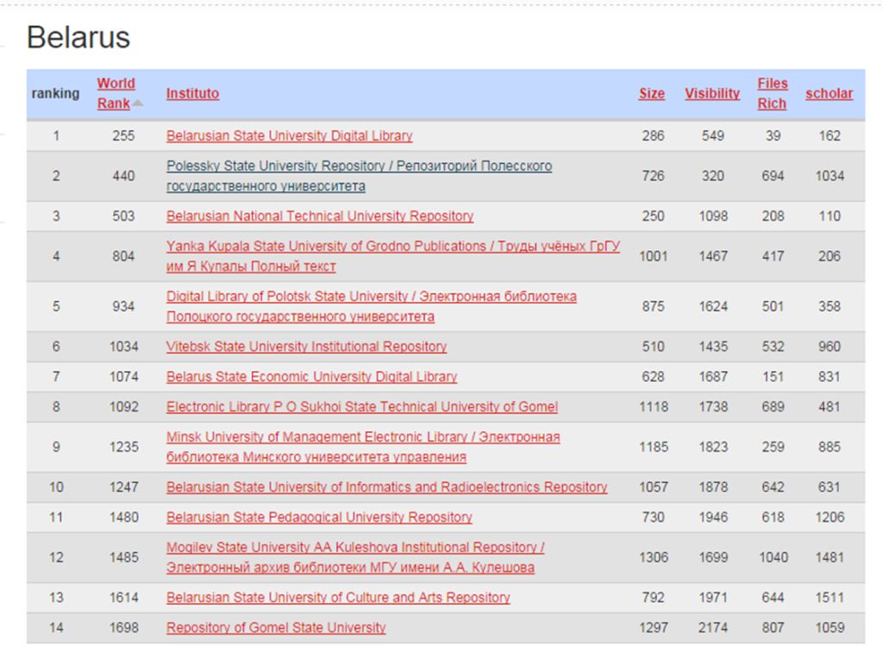
Task: Sort table by Size header
Action: tap(652, 93)
